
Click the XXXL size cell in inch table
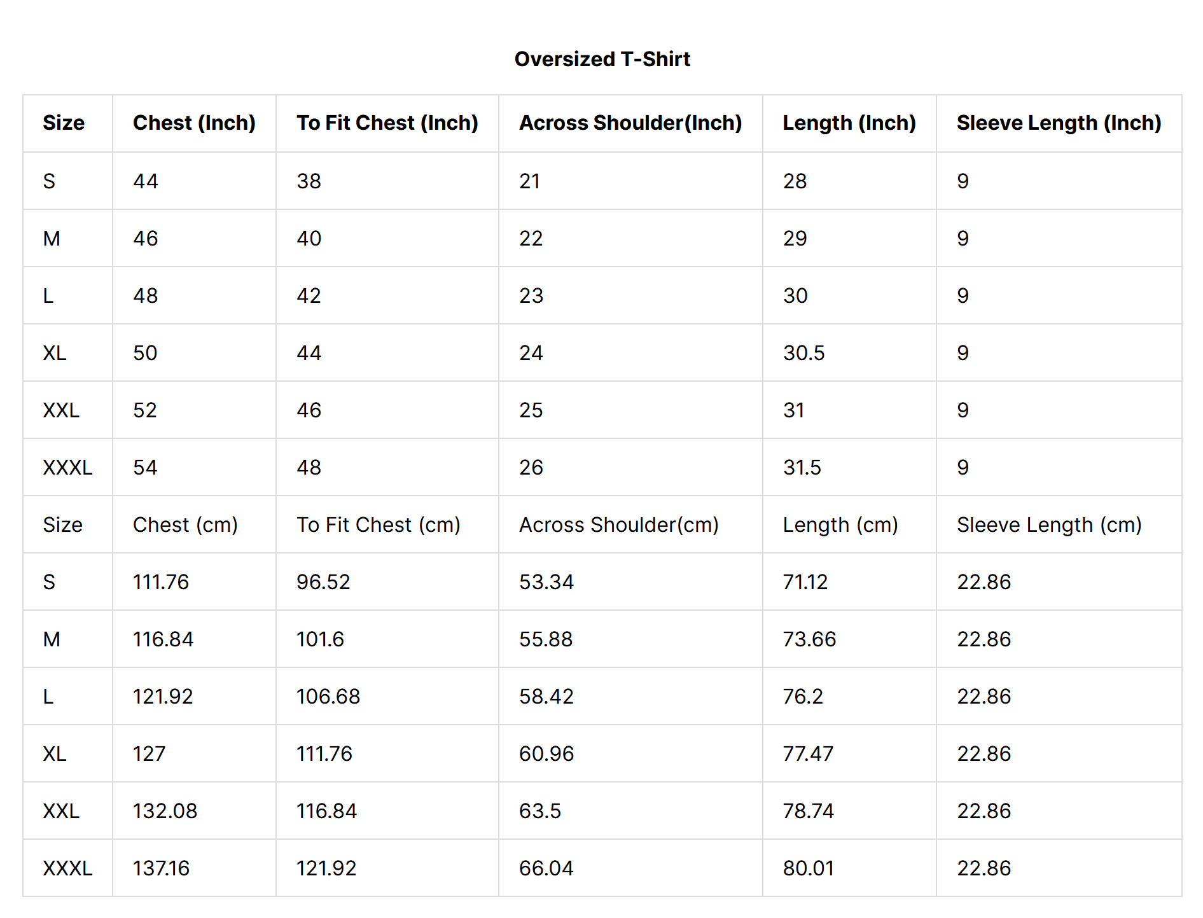67,468
